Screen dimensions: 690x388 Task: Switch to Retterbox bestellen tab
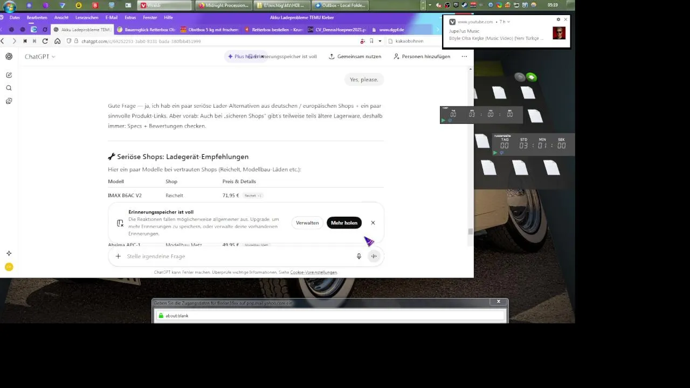[x=273, y=30]
